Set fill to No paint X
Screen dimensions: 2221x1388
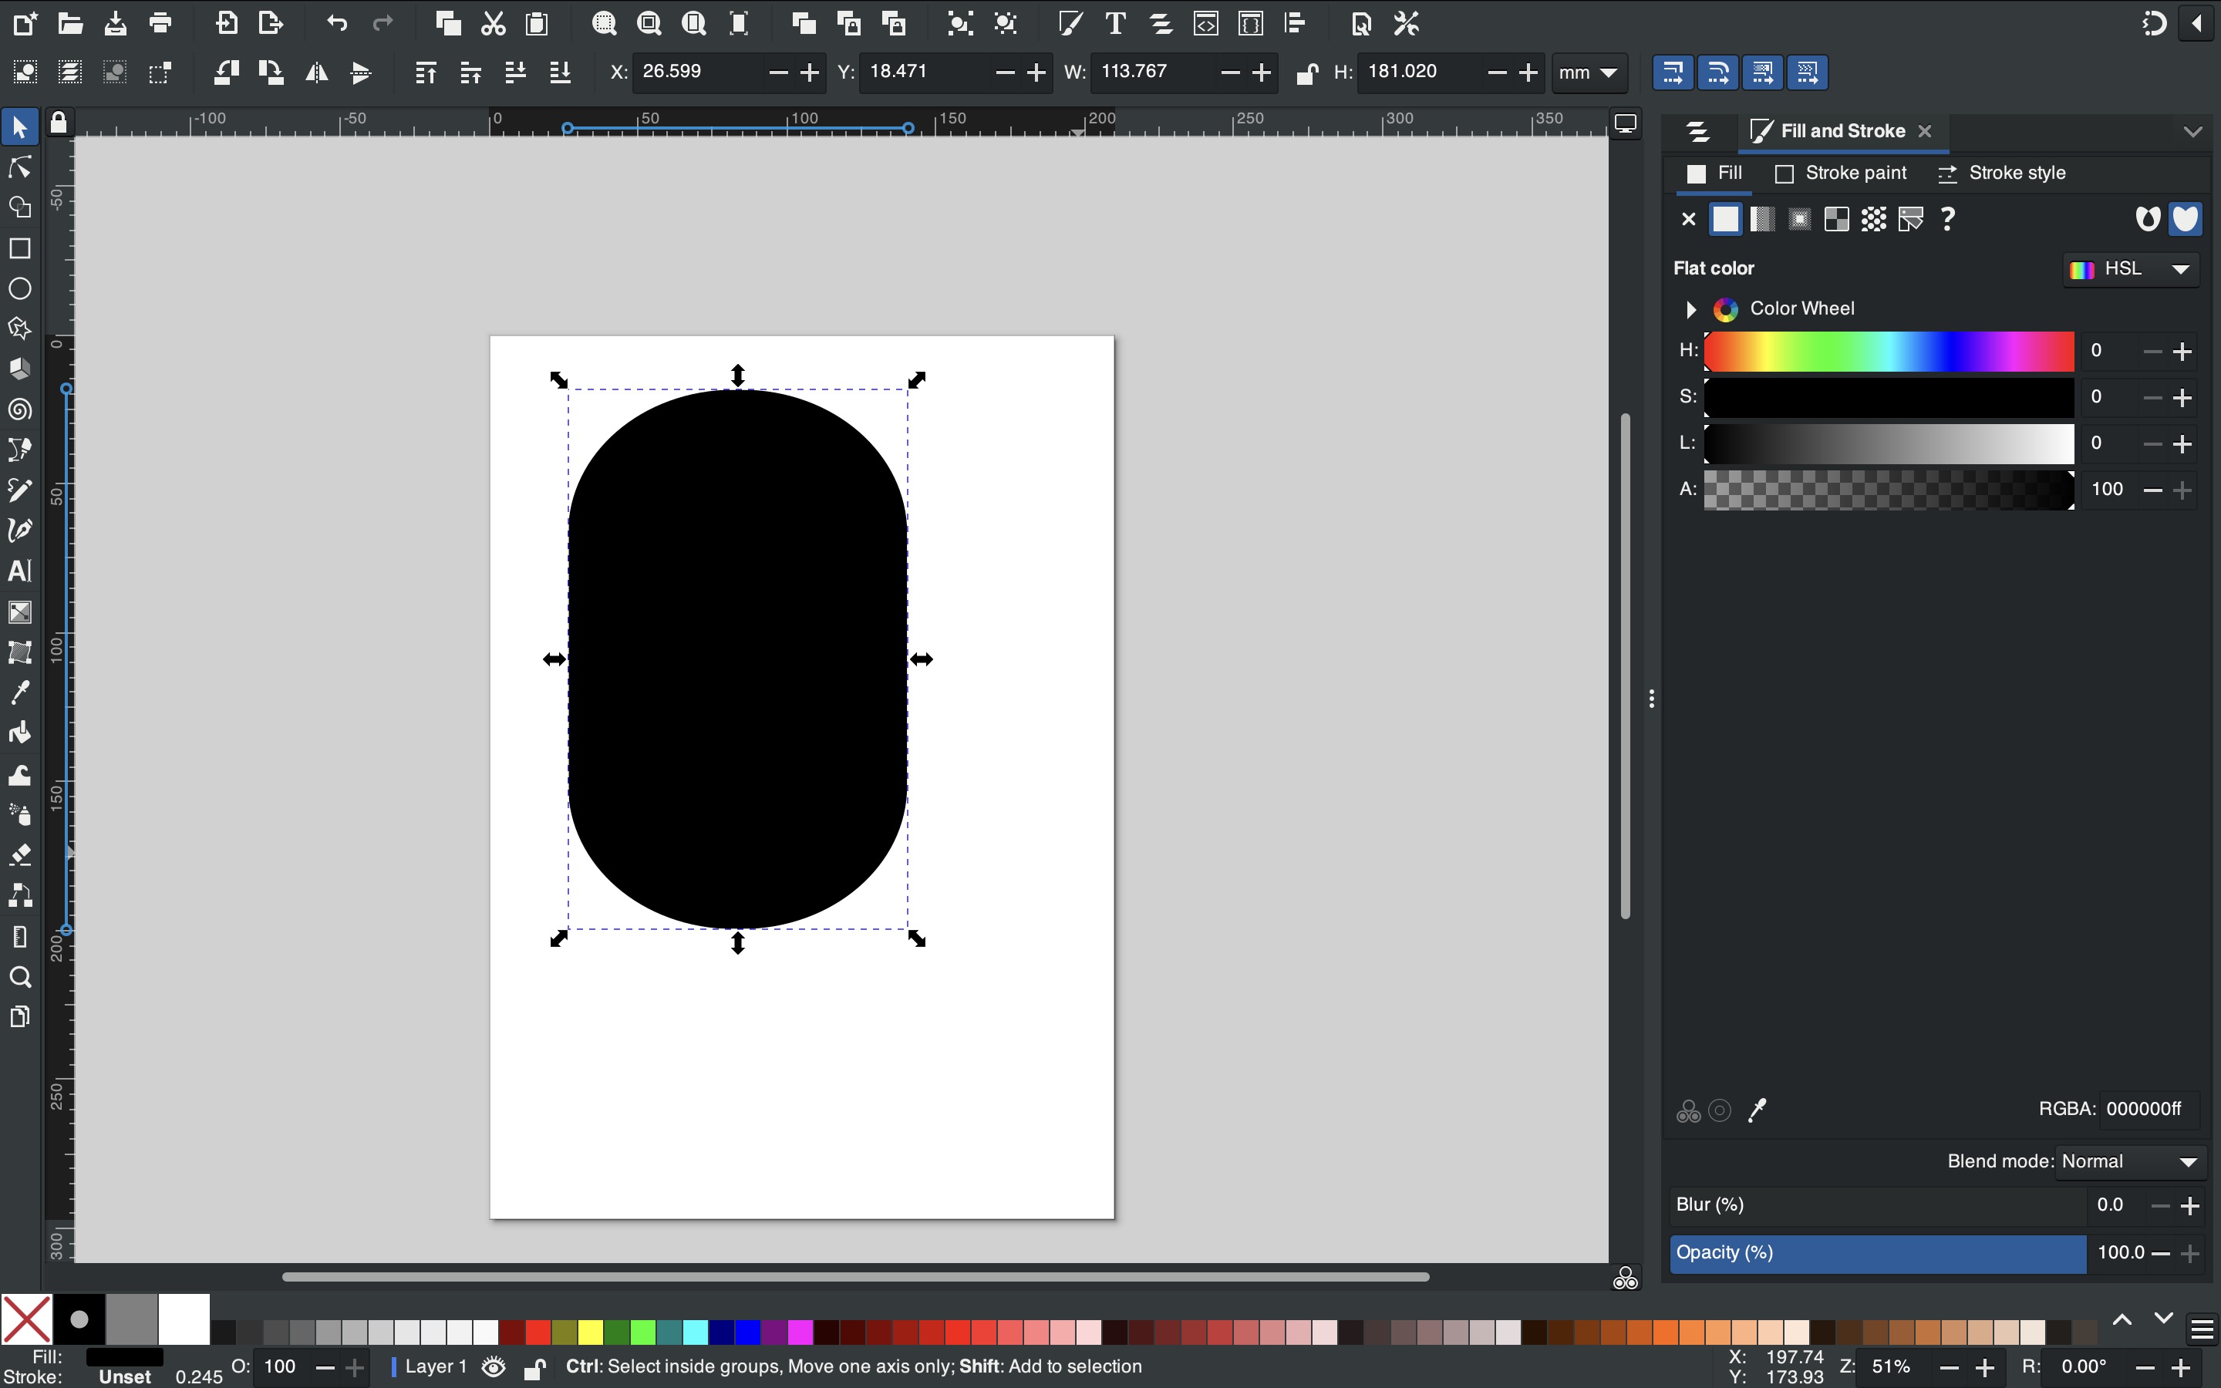point(1688,218)
